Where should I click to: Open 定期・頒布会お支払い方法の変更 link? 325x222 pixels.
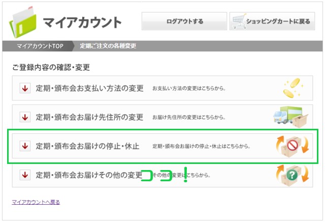point(90,89)
